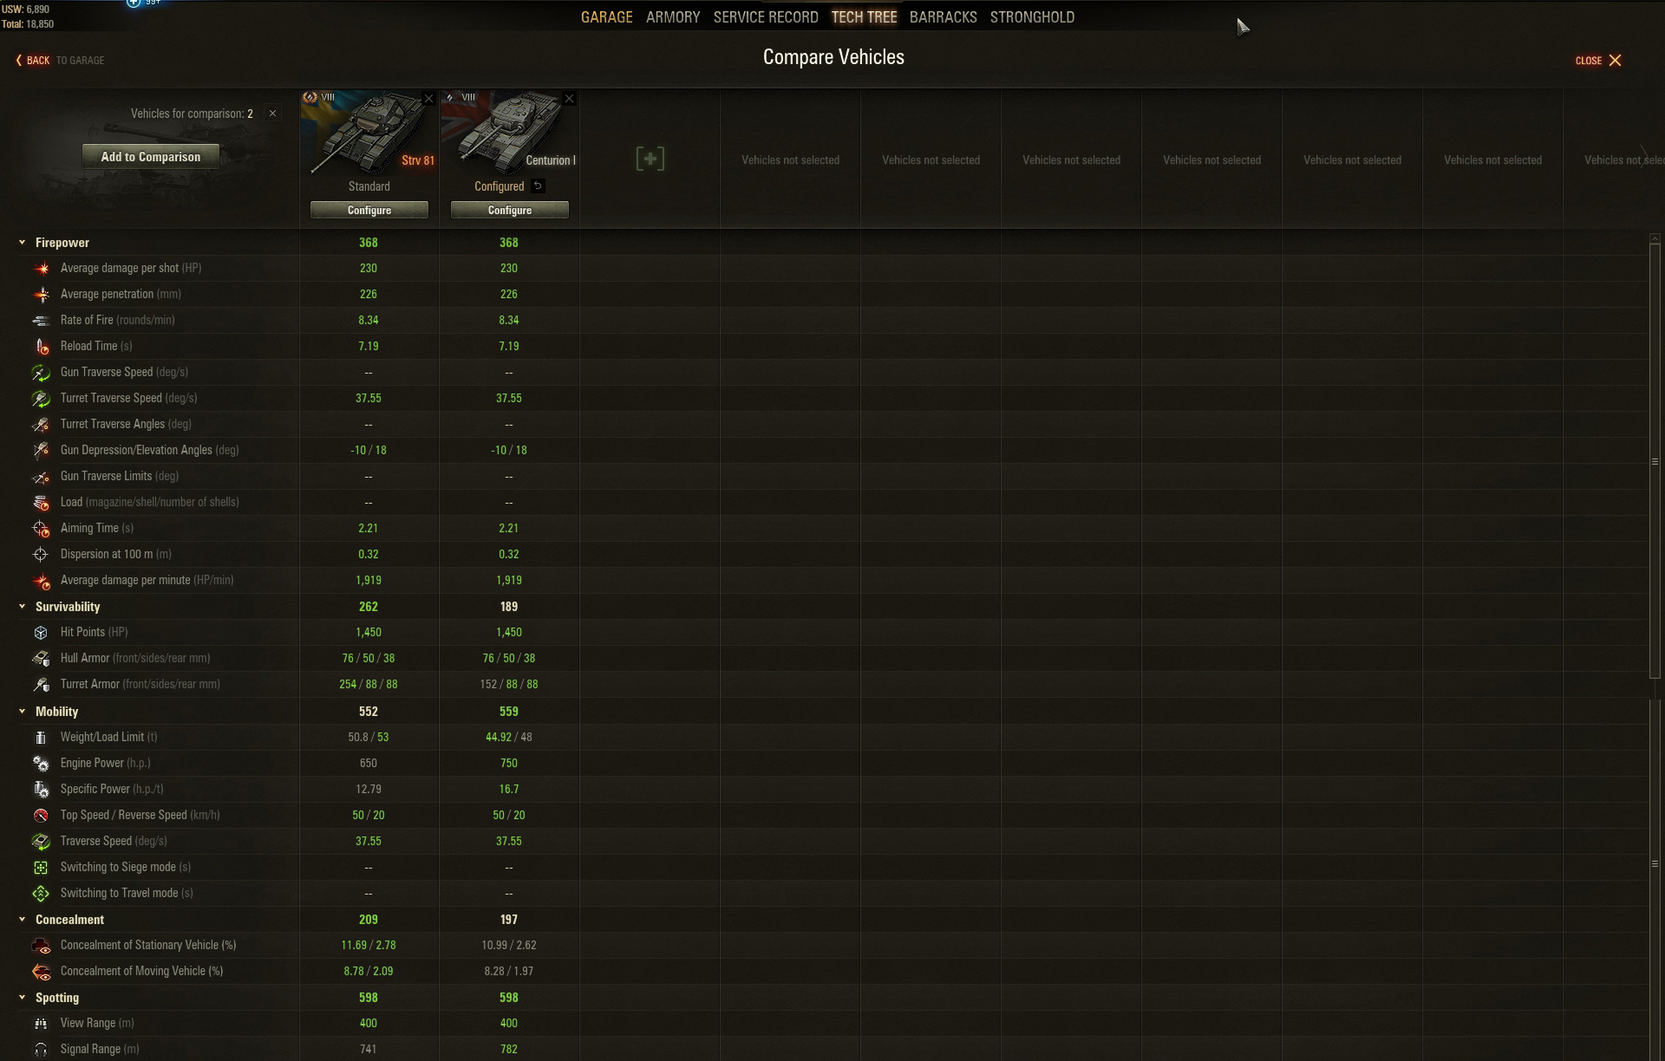Clear all vehicles for comparison

[x=272, y=114]
